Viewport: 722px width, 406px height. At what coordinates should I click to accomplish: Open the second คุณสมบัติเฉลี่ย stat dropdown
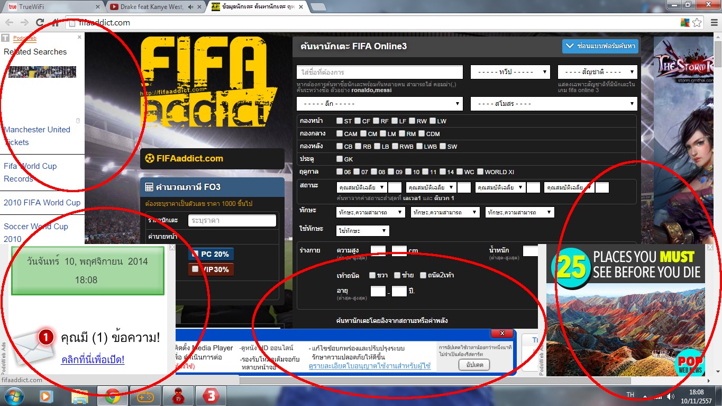pos(431,187)
